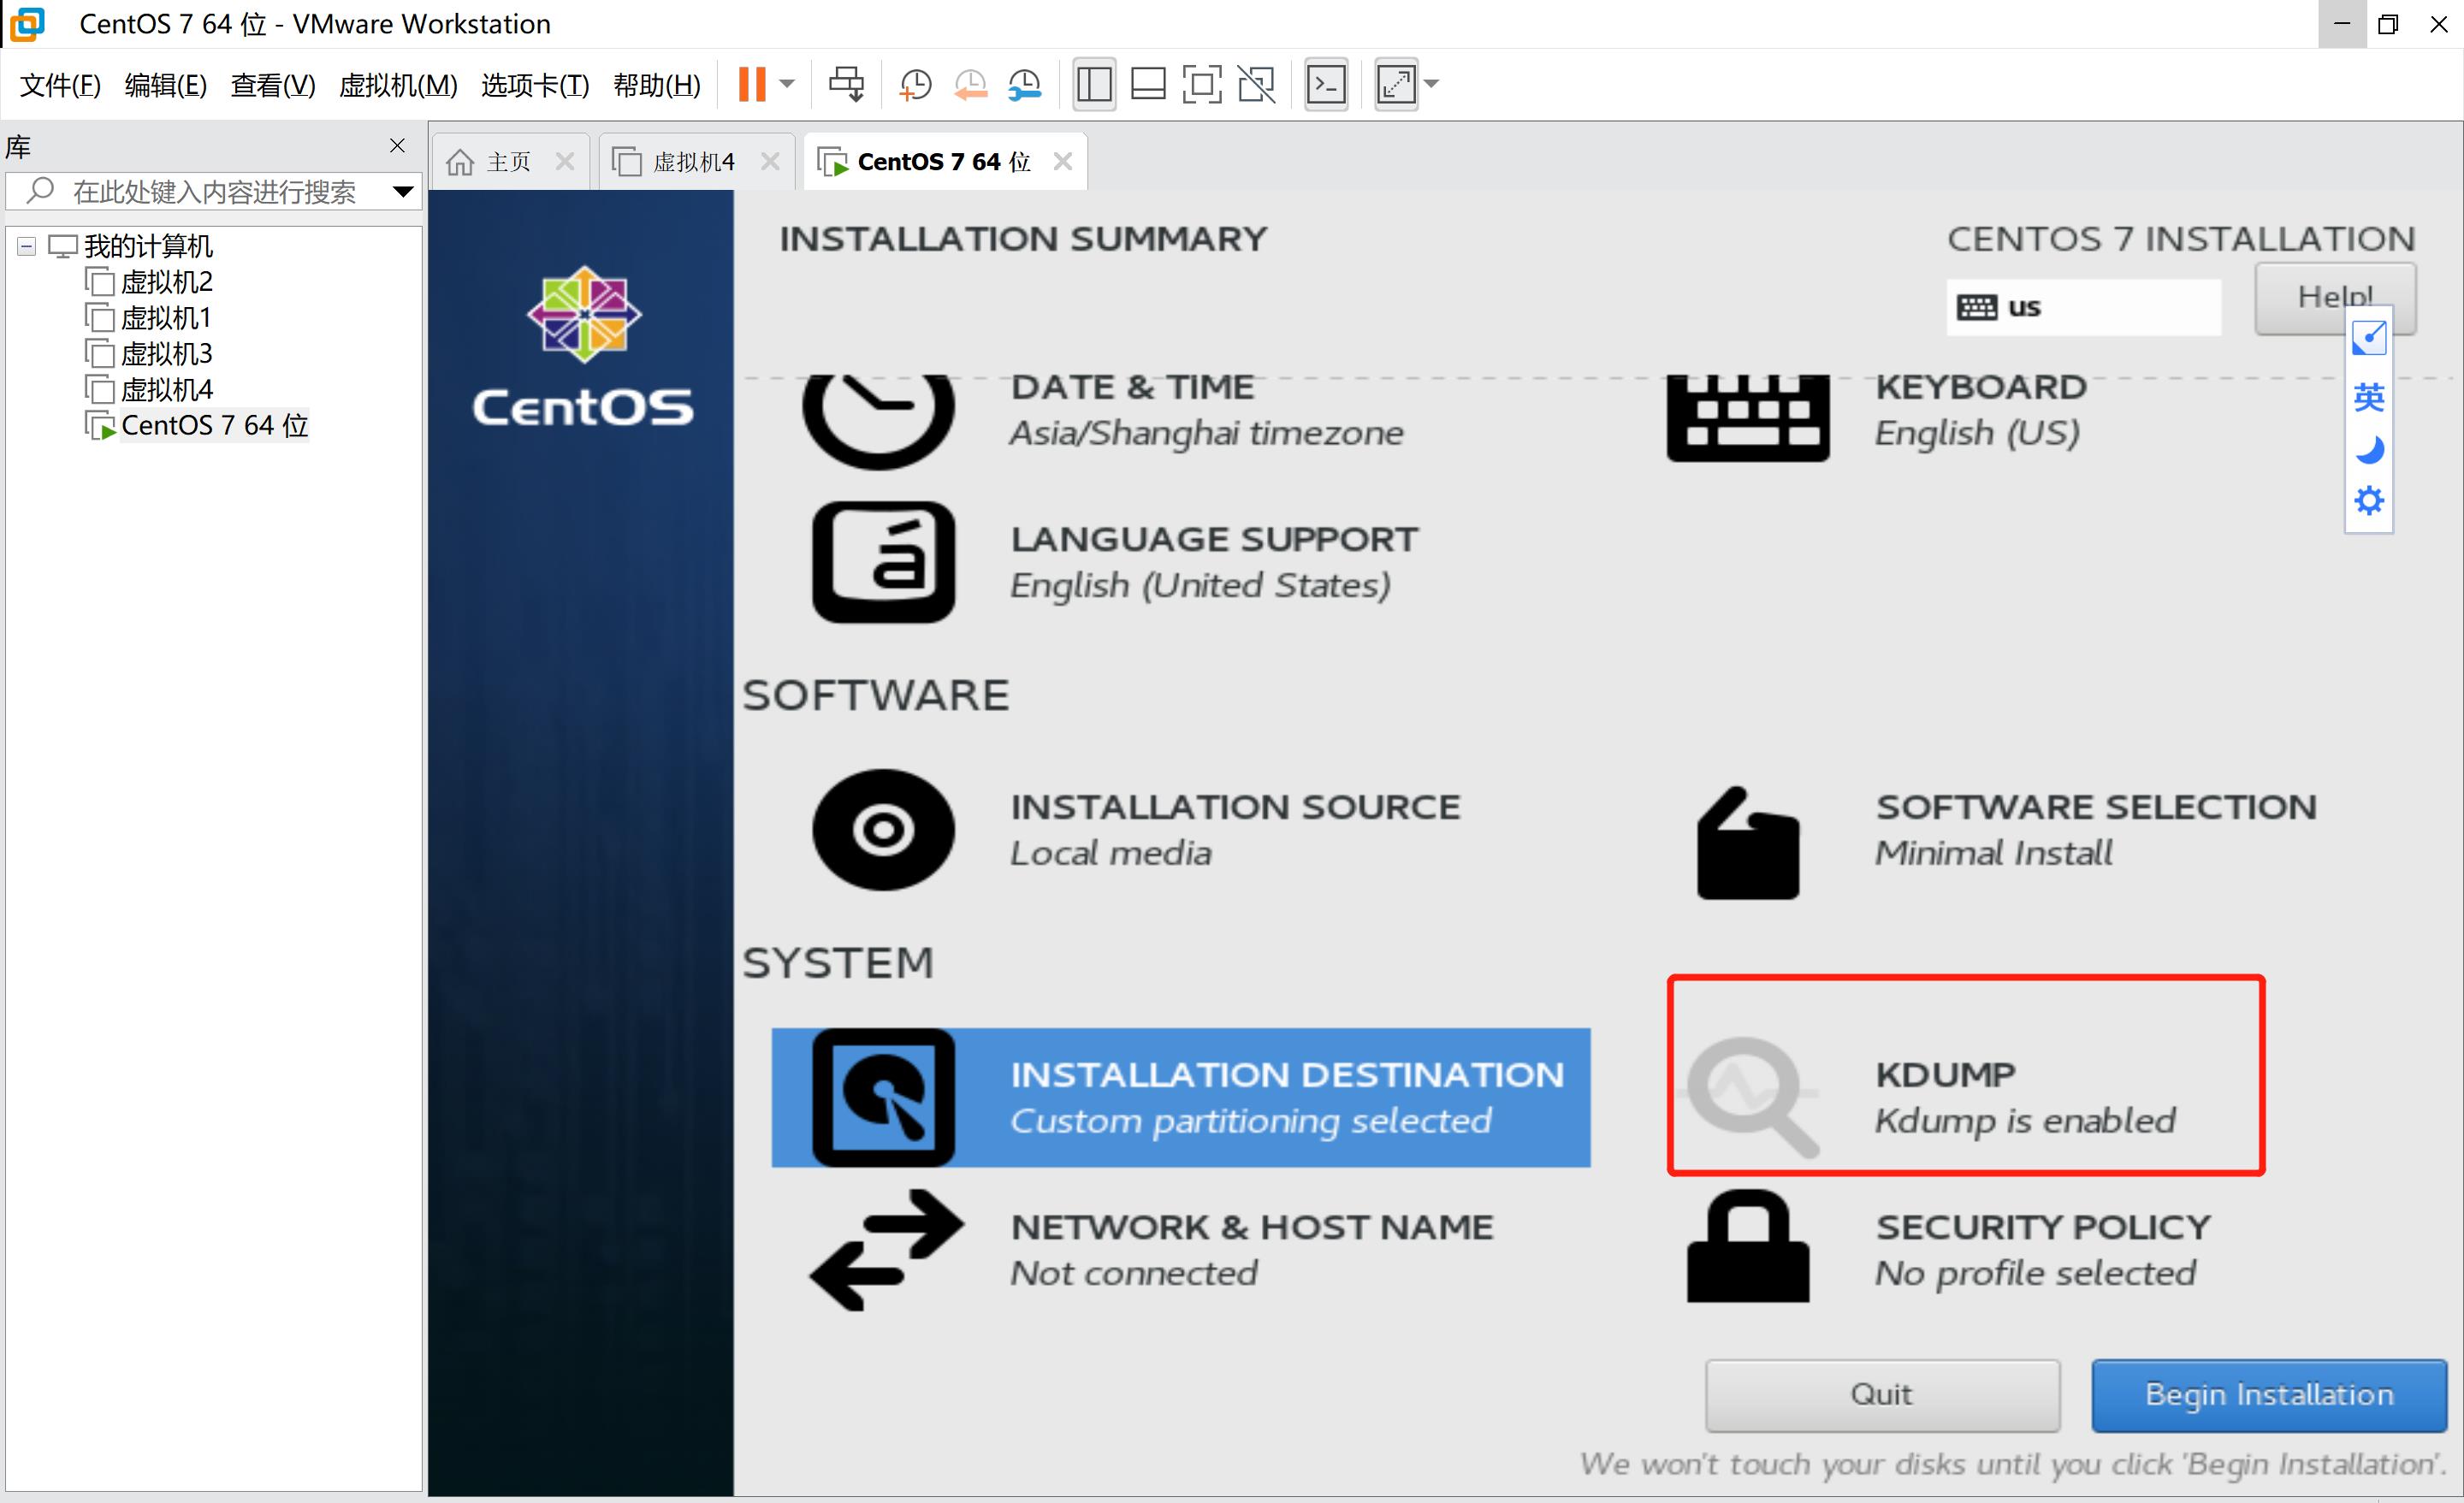Click the IME checkmark icon
This screenshot has width=2464, height=1503.
(2369, 339)
